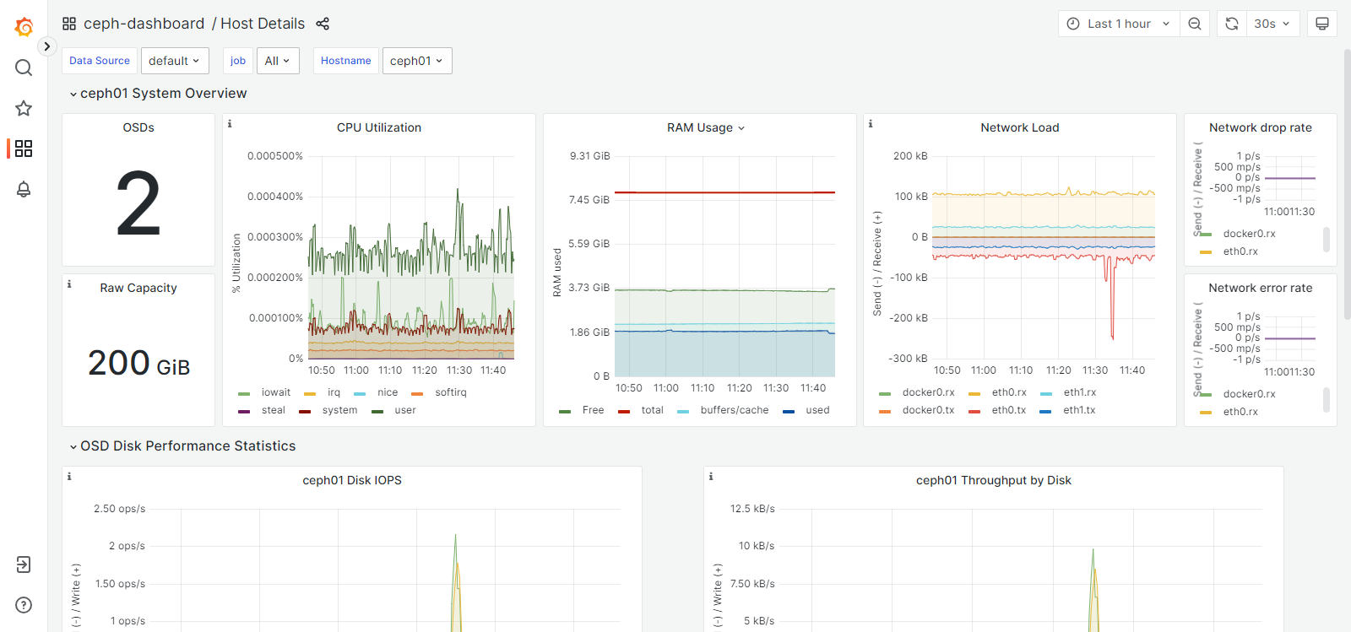1351x632 pixels.
Task: Click the Hostname variable label
Action: (x=346, y=61)
